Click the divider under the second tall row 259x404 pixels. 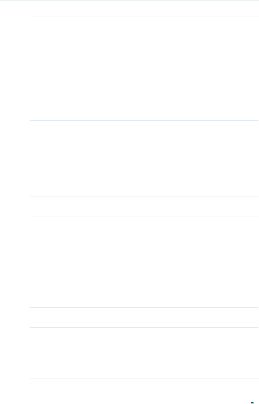pyautogui.click(x=144, y=196)
